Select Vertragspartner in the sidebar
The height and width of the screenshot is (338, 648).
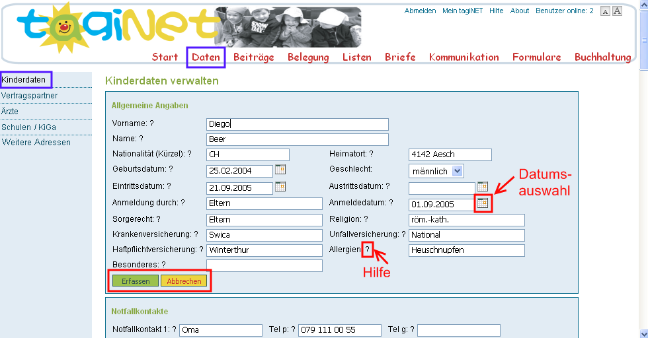pos(30,96)
